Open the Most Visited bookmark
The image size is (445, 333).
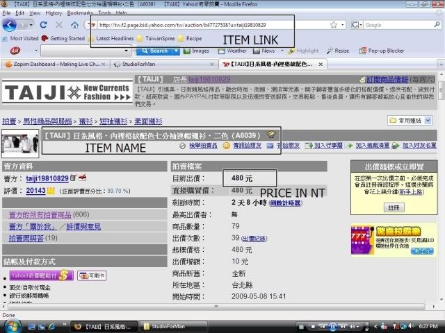[20, 38]
